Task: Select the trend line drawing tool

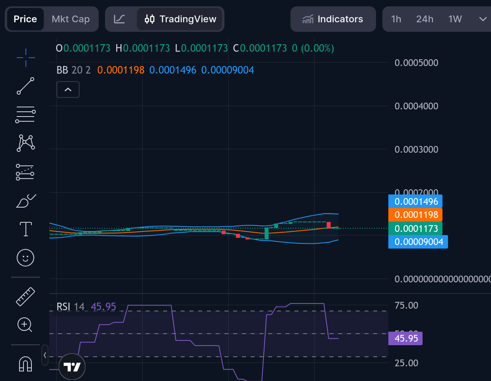Action: [25, 86]
